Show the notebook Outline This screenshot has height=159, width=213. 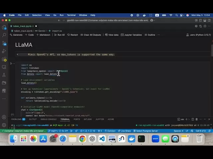pyautogui.click(x=150, y=35)
